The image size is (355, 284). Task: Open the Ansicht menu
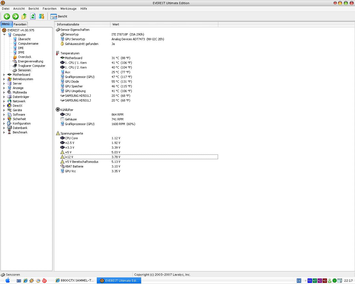19,9
